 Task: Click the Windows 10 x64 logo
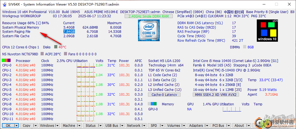click(267, 30)
